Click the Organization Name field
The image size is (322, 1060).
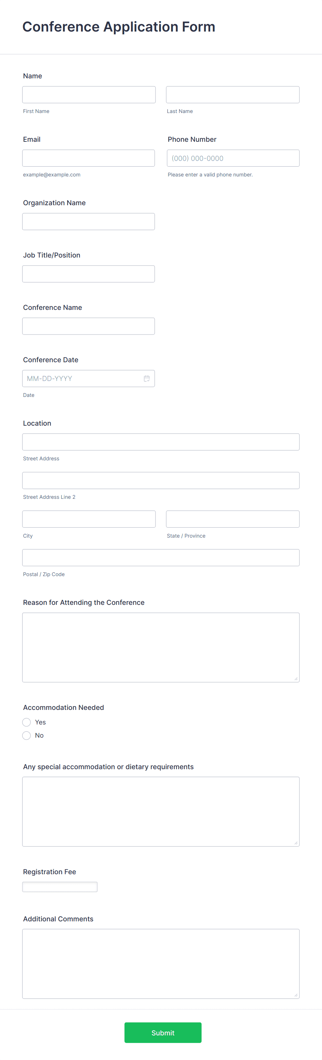[x=89, y=221]
